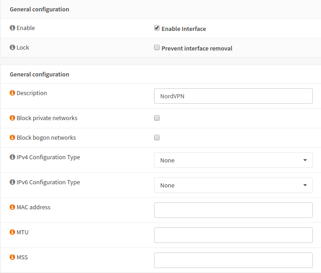Screen dimensions: 321x273
Task: Tick the Block bogon networks checkbox
Action: coord(157,137)
